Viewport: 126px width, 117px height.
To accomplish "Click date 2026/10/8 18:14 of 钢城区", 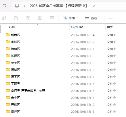I will (83, 35).
